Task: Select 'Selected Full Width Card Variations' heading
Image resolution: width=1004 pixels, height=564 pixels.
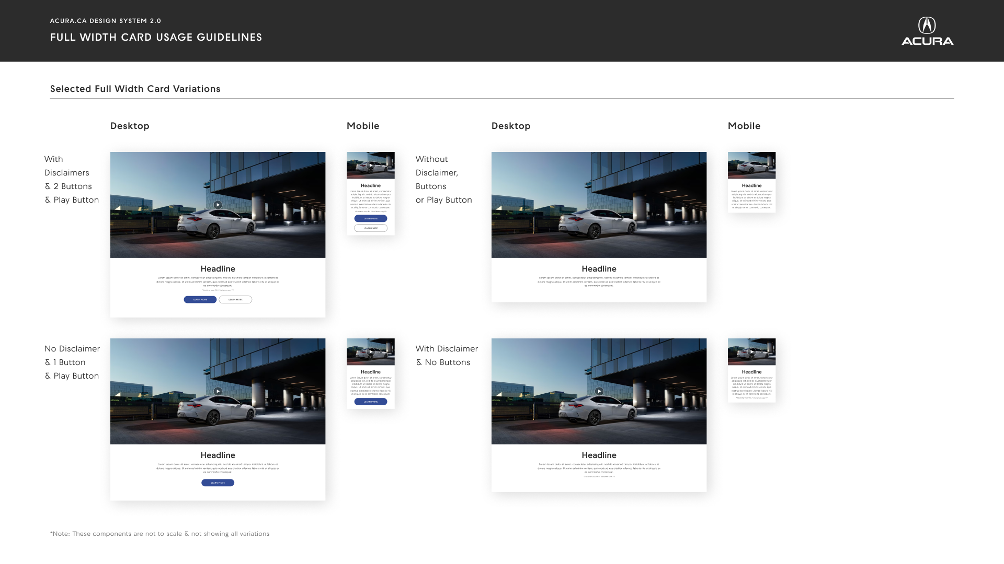Action: point(135,89)
